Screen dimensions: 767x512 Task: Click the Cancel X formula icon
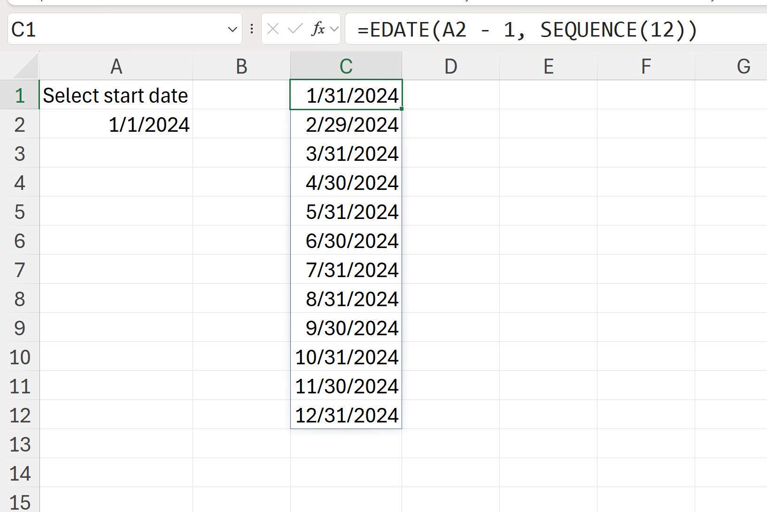273,29
